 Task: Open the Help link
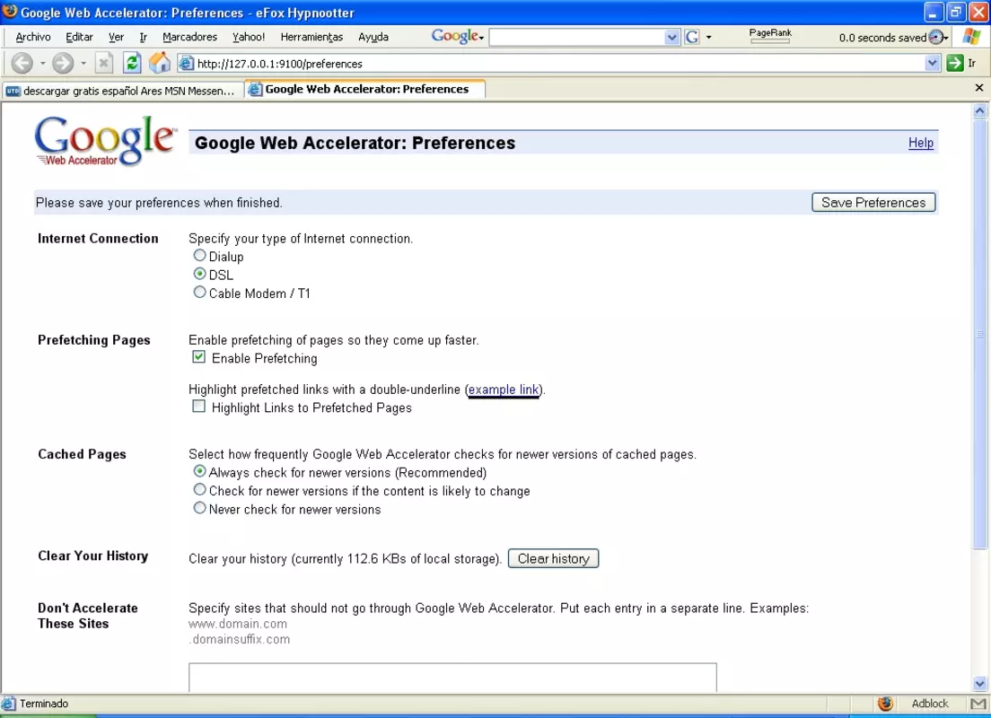pyautogui.click(x=920, y=143)
